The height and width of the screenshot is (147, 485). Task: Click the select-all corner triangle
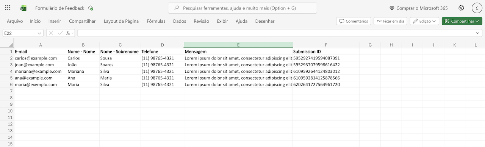[11, 45]
